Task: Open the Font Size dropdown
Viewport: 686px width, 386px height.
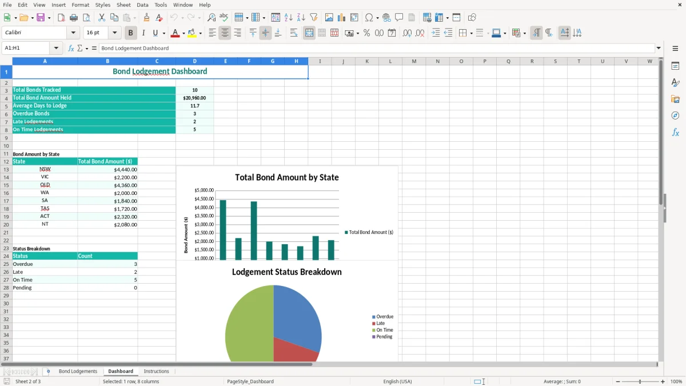Action: [x=114, y=33]
